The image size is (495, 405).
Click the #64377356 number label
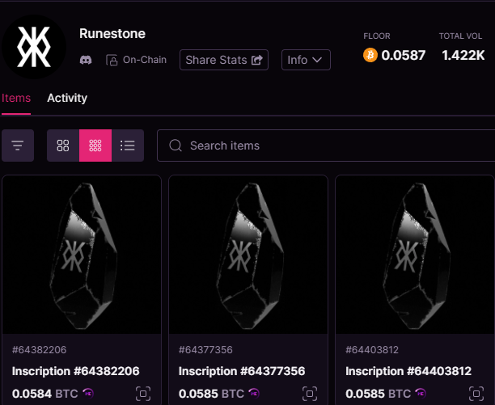point(205,350)
